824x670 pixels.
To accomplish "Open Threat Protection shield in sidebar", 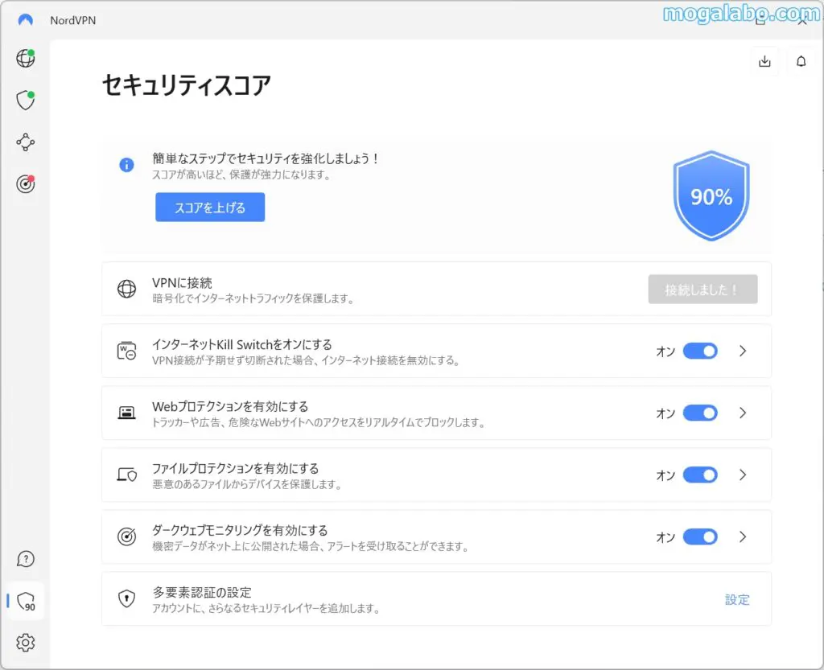I will (26, 101).
